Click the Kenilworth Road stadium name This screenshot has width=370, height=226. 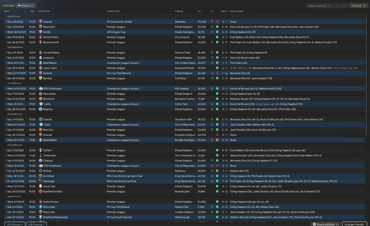coord(184,68)
